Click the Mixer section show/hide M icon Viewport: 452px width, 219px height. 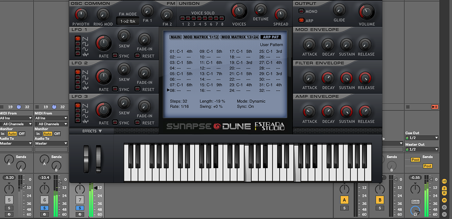click(x=445, y=200)
